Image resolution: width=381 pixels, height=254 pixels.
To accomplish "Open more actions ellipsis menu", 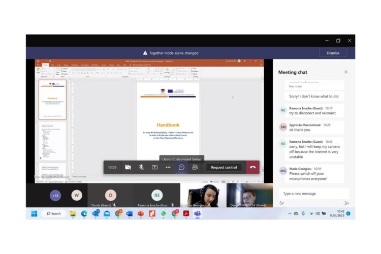I will pos(168,167).
